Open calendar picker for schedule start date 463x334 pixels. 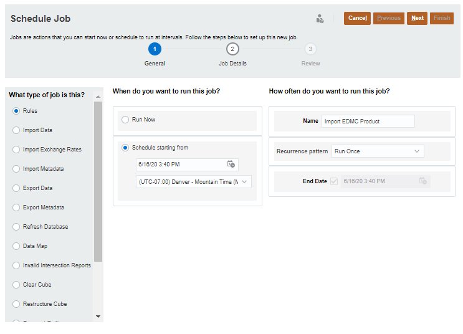click(231, 165)
